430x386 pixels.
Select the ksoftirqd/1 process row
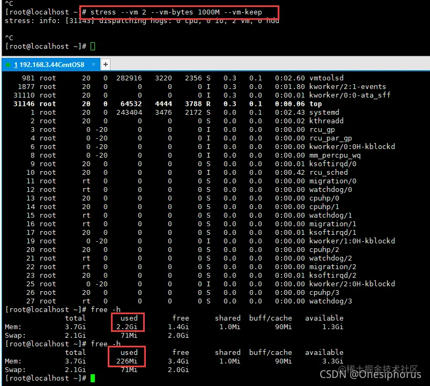pyautogui.click(x=191, y=233)
